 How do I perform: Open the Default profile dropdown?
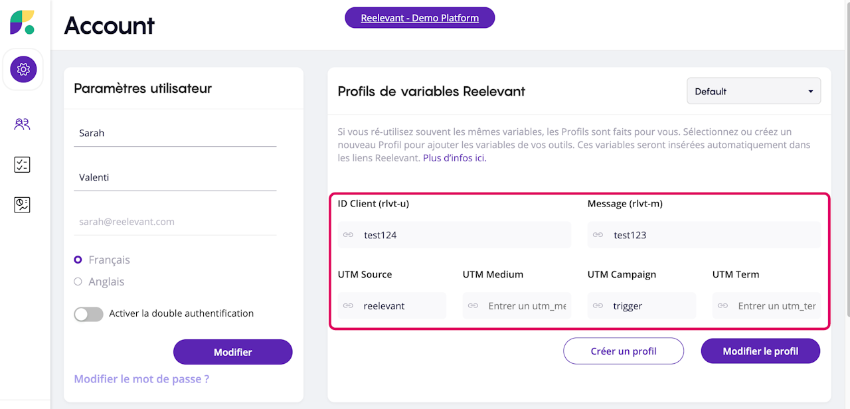click(754, 92)
